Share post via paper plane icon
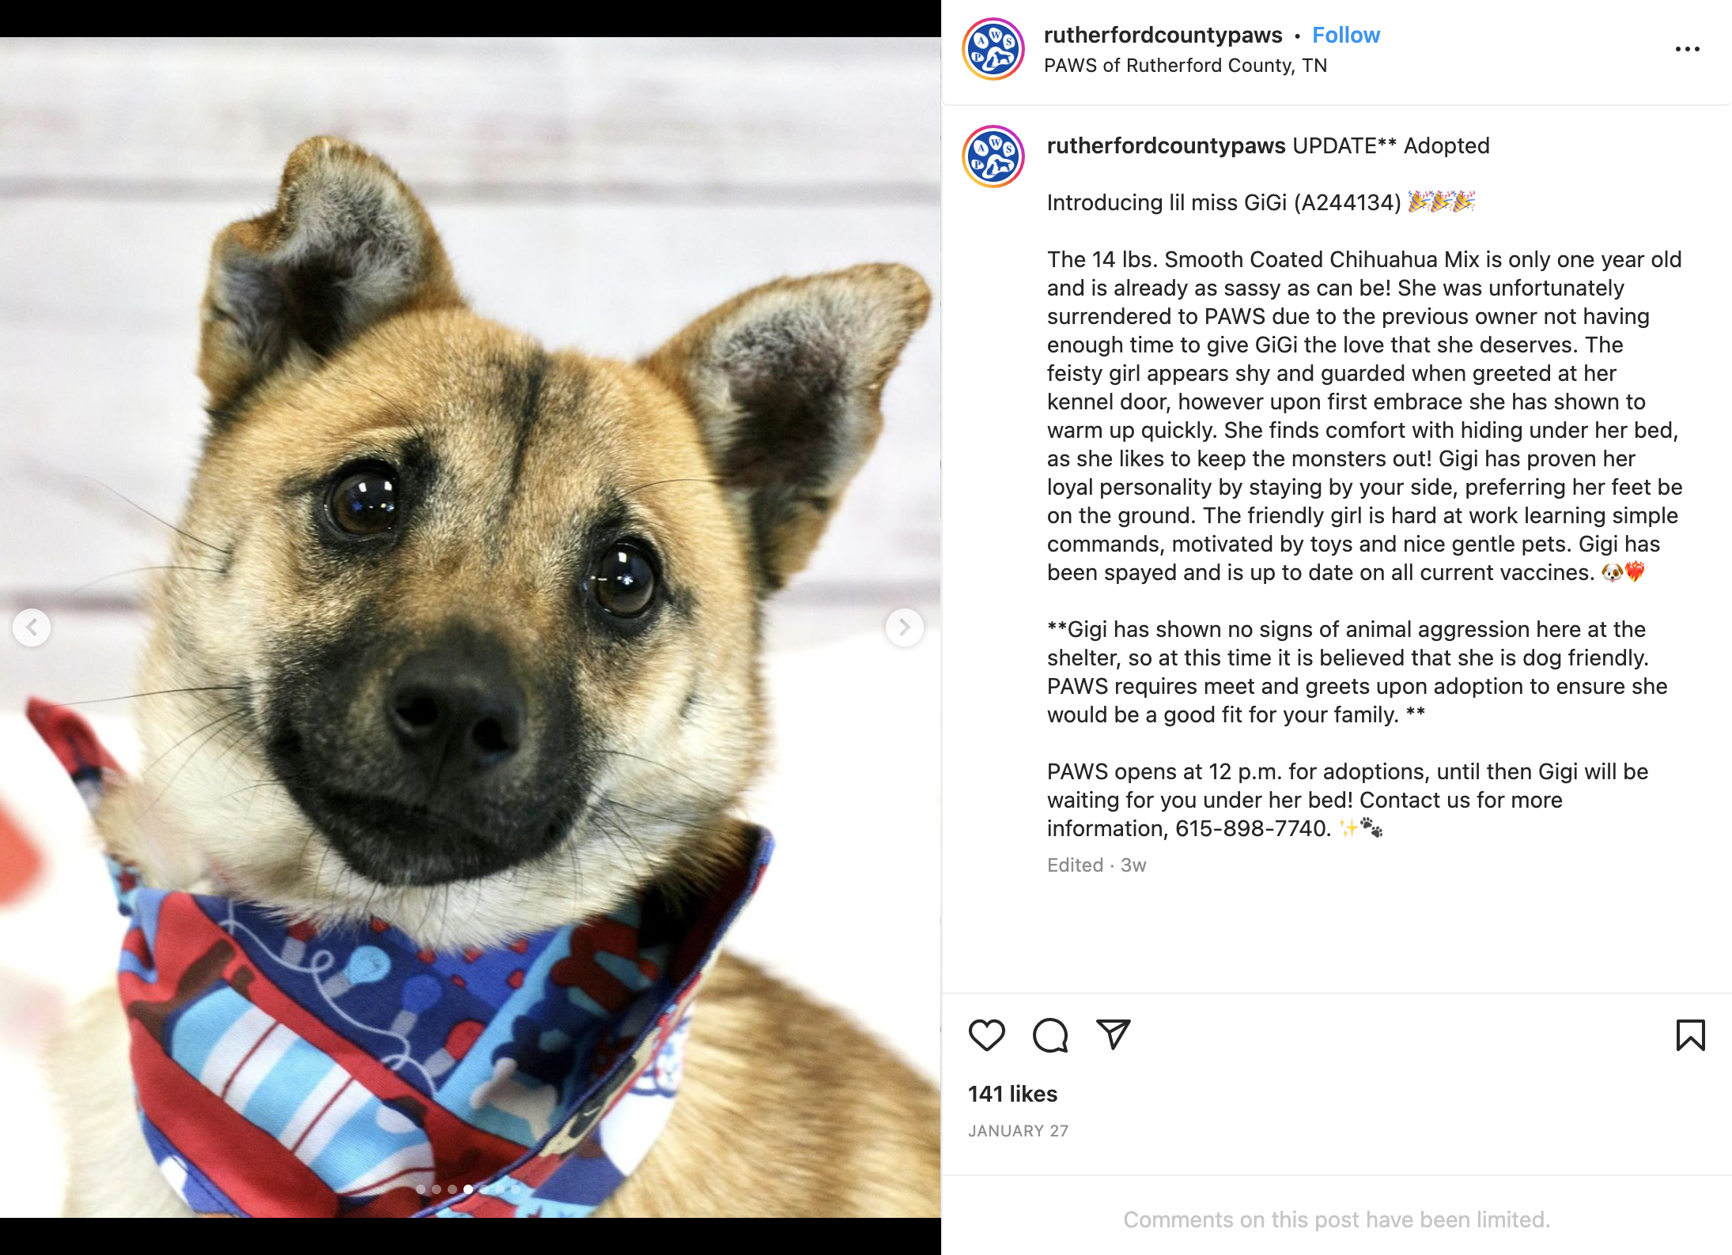The image size is (1732, 1255). point(1113,1035)
